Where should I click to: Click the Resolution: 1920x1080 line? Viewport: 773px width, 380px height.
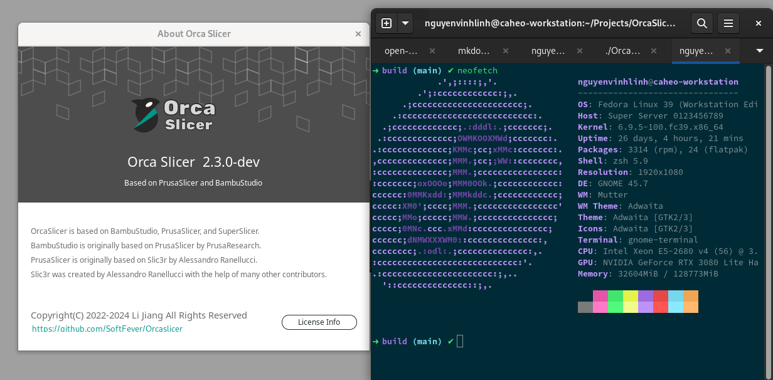point(631,172)
